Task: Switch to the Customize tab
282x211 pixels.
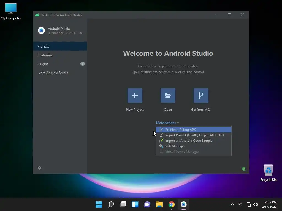Action: pyautogui.click(x=60, y=55)
